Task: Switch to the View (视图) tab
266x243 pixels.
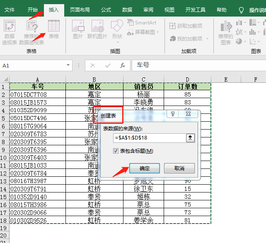Action: click(x=169, y=10)
